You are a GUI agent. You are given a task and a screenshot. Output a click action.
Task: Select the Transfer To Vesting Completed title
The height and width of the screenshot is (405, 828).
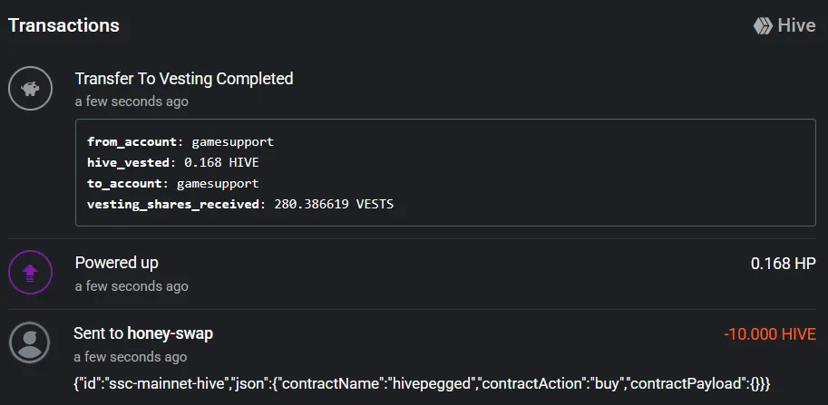coord(184,79)
